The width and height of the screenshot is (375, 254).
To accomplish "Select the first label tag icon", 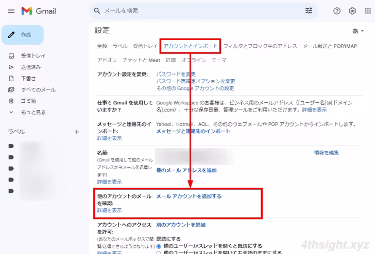I will [x=11, y=146].
